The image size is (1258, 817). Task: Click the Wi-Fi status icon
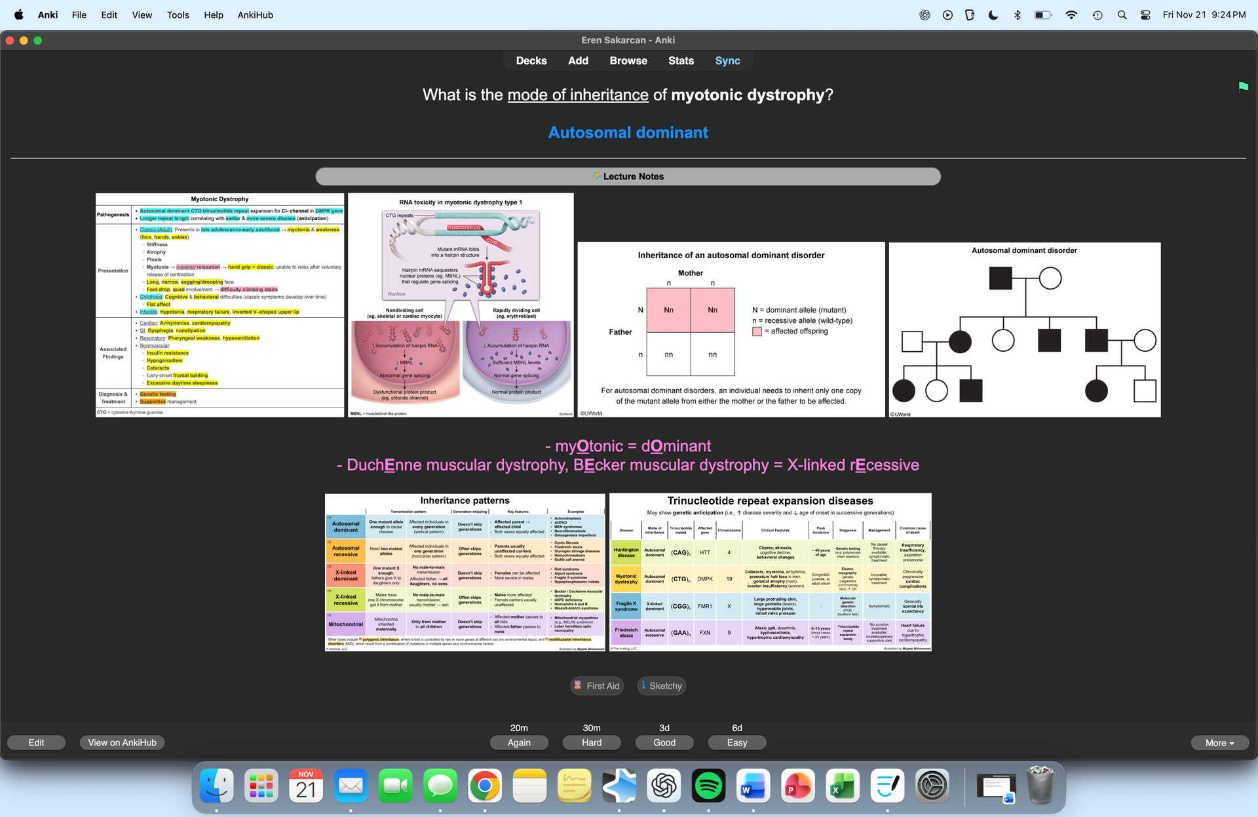1071,14
